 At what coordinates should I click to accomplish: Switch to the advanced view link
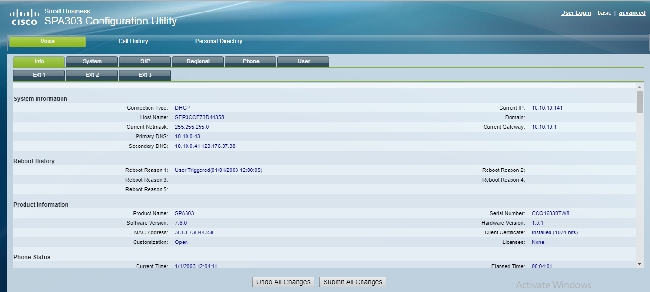632,13
